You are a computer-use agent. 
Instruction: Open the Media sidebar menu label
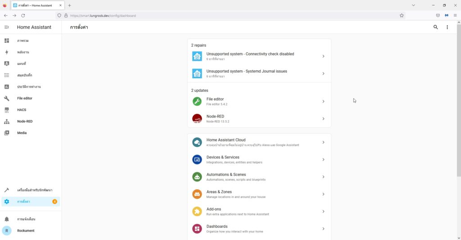coord(22,133)
